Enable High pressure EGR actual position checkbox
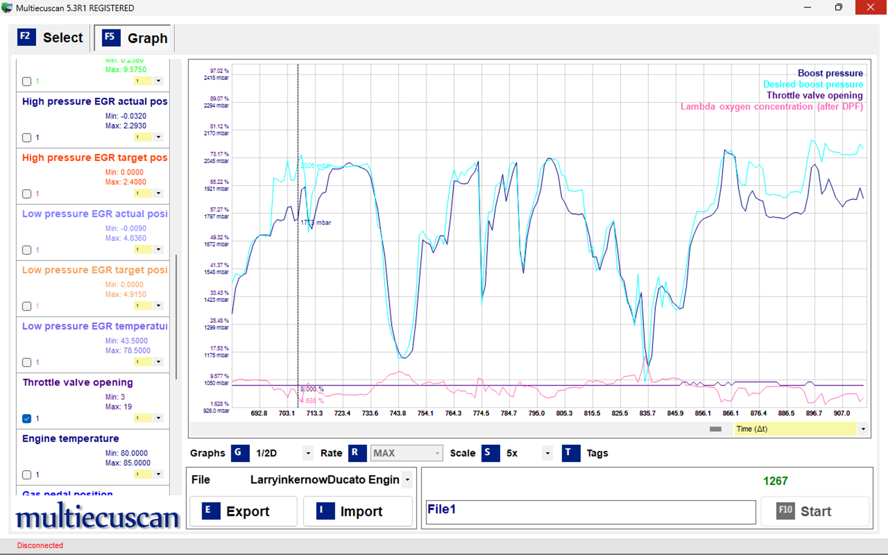The height and width of the screenshot is (555, 888). (x=27, y=138)
